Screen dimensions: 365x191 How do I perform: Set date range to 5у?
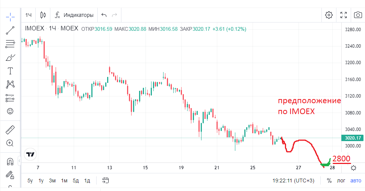point(30,180)
